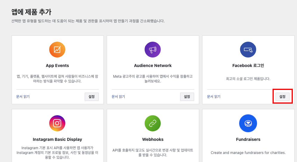Click the blue Fundraisers heart coin icon
This screenshot has height=162, width=297.
click(248, 123)
